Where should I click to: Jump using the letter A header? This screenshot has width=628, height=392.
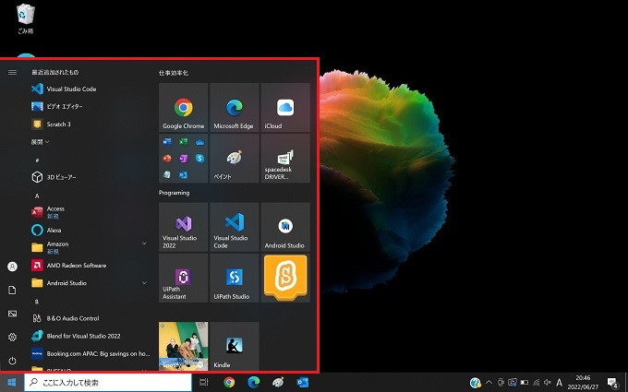tap(37, 196)
